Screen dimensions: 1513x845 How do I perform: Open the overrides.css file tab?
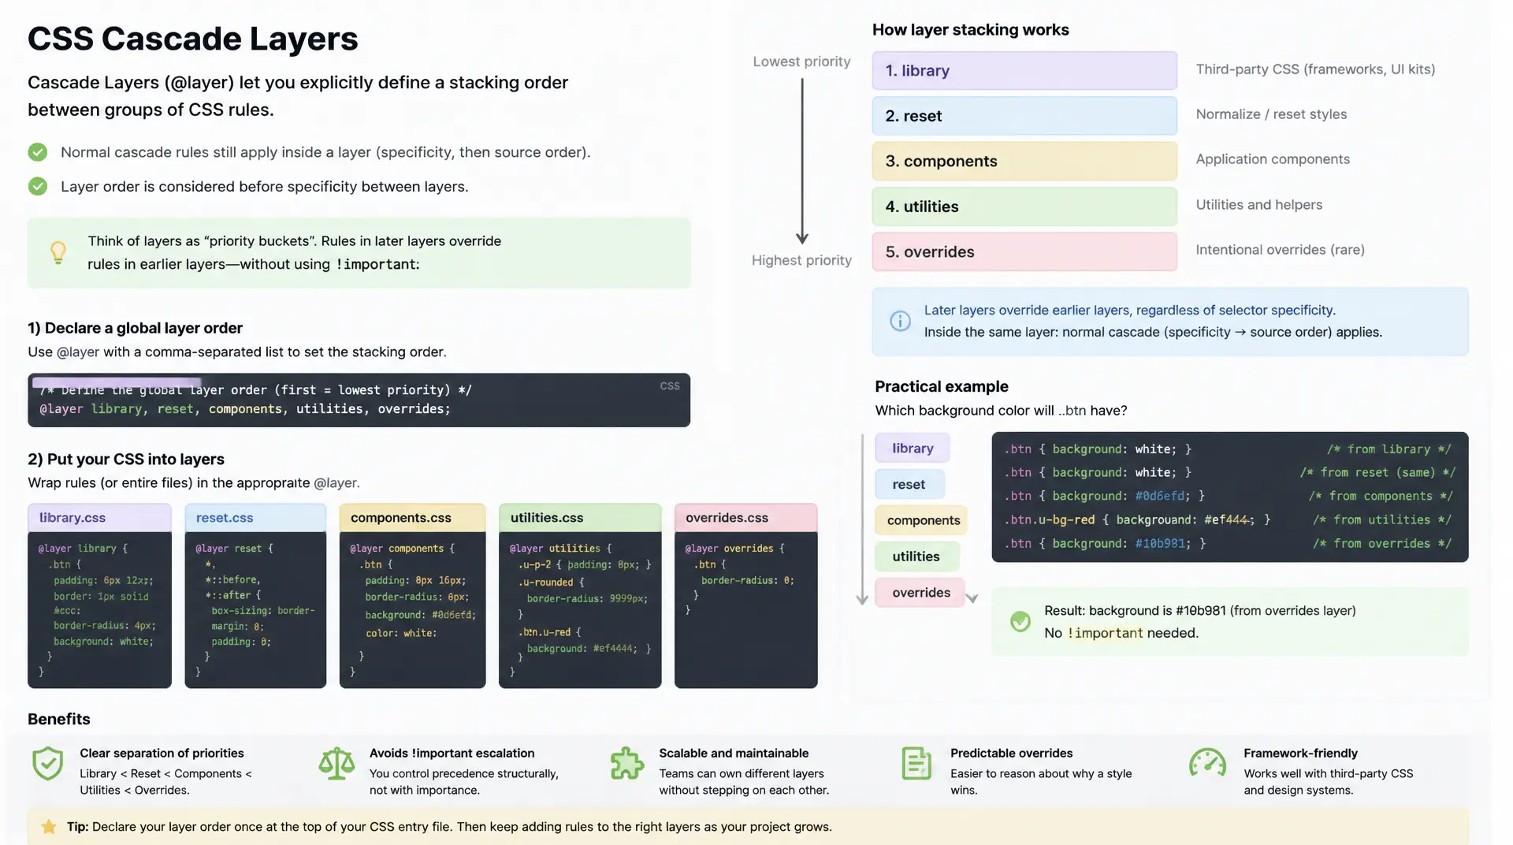745,518
